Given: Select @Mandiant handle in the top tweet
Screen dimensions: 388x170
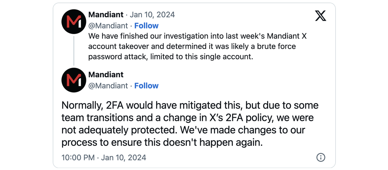Looking at the screenshot, I should [x=108, y=26].
